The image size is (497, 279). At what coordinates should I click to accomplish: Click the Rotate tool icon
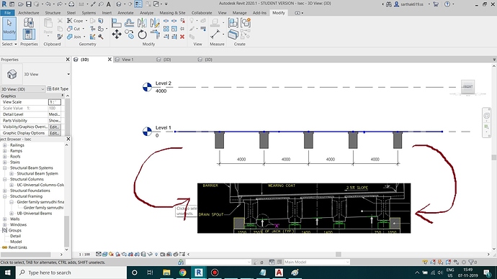coord(143,35)
